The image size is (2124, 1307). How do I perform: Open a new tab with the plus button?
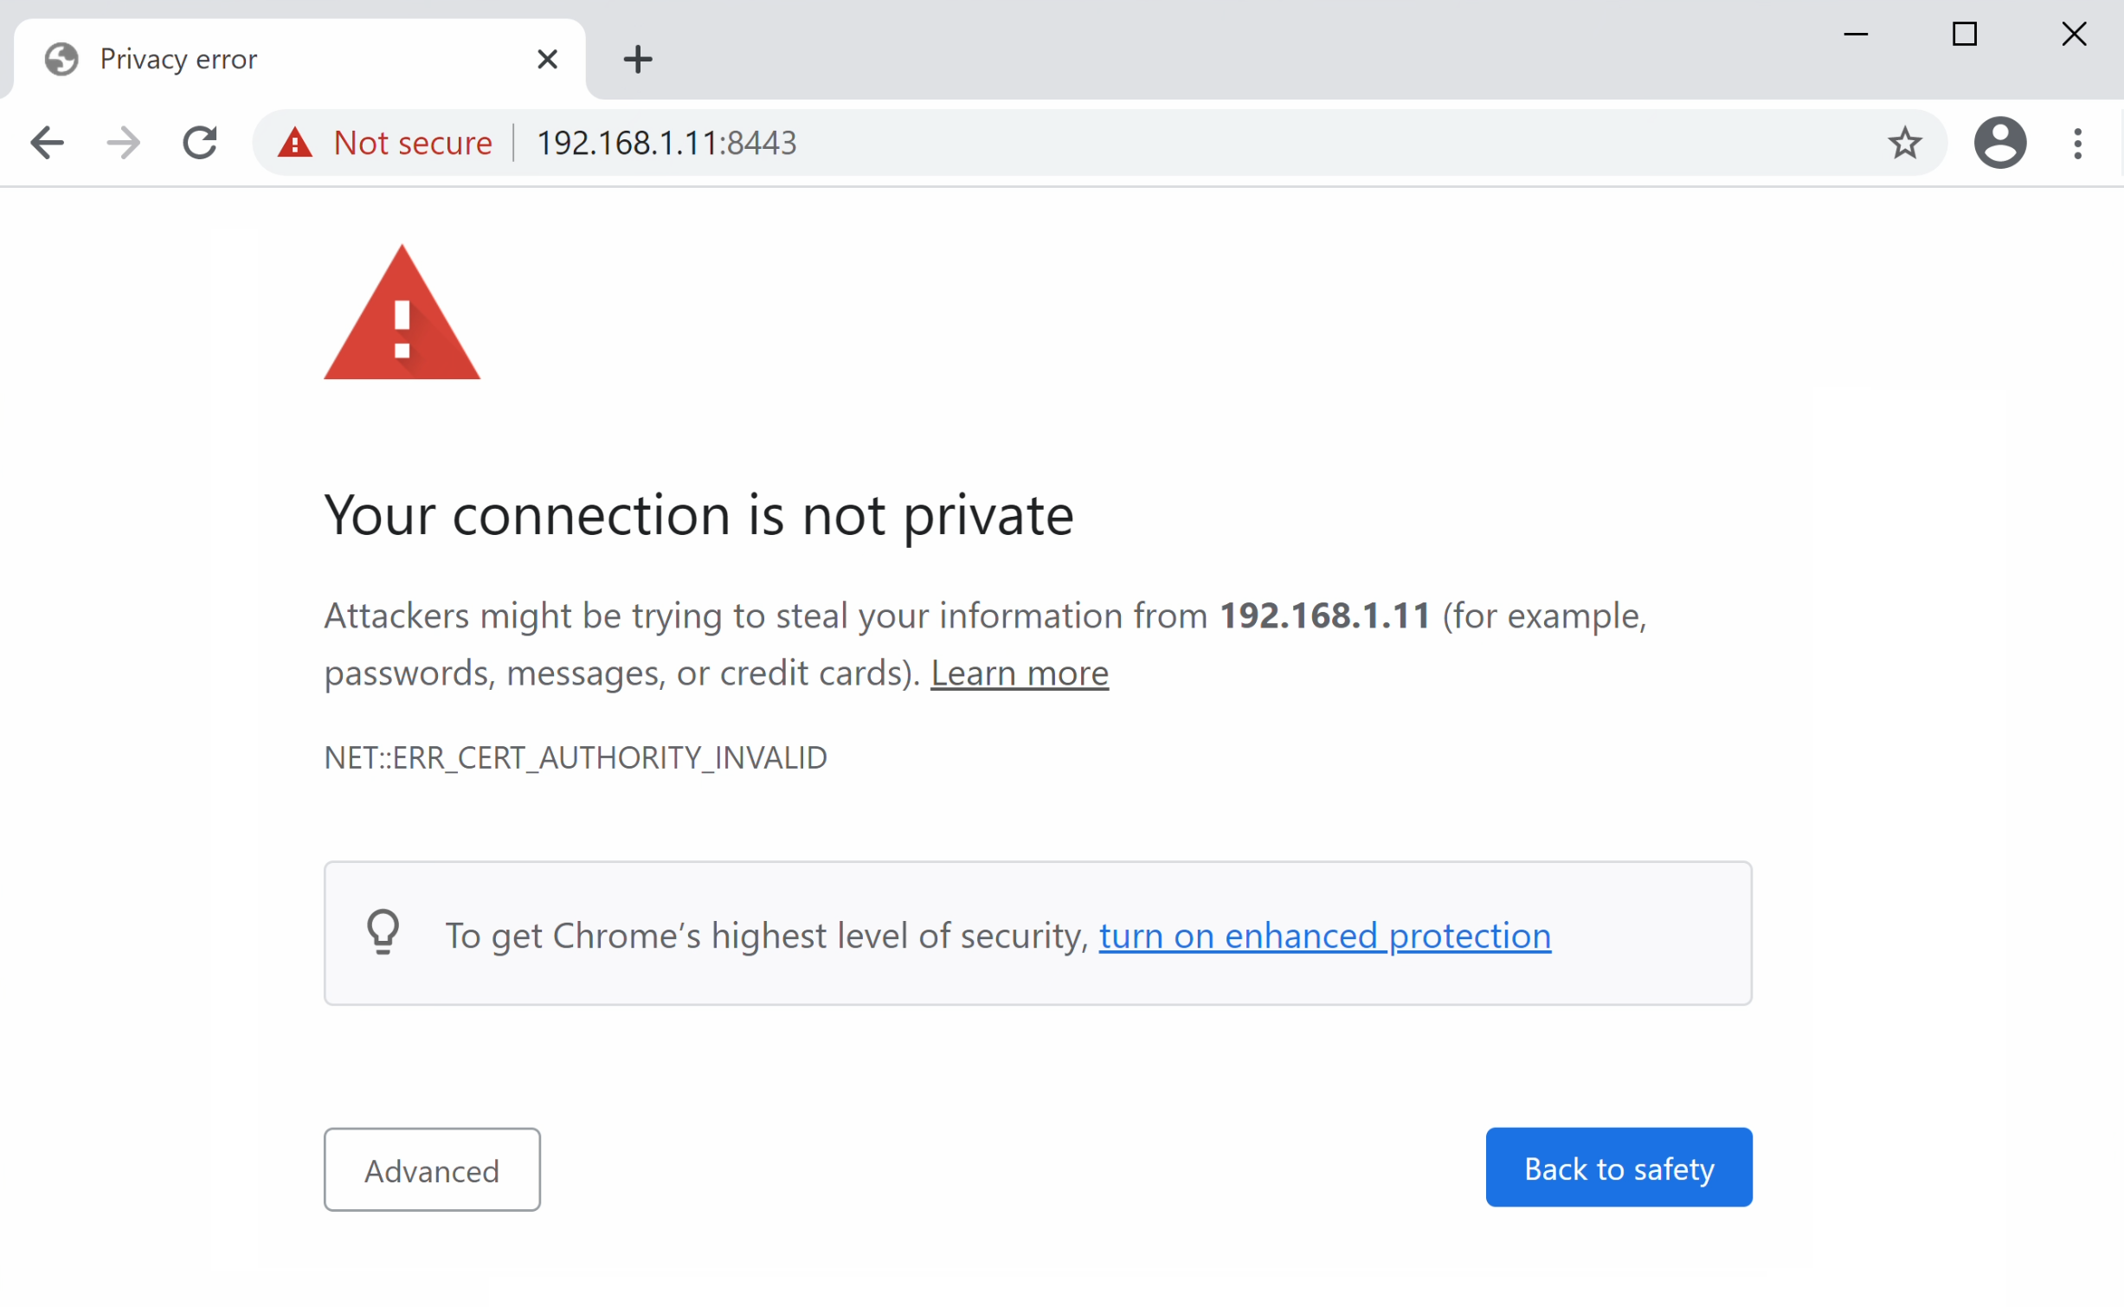638,60
